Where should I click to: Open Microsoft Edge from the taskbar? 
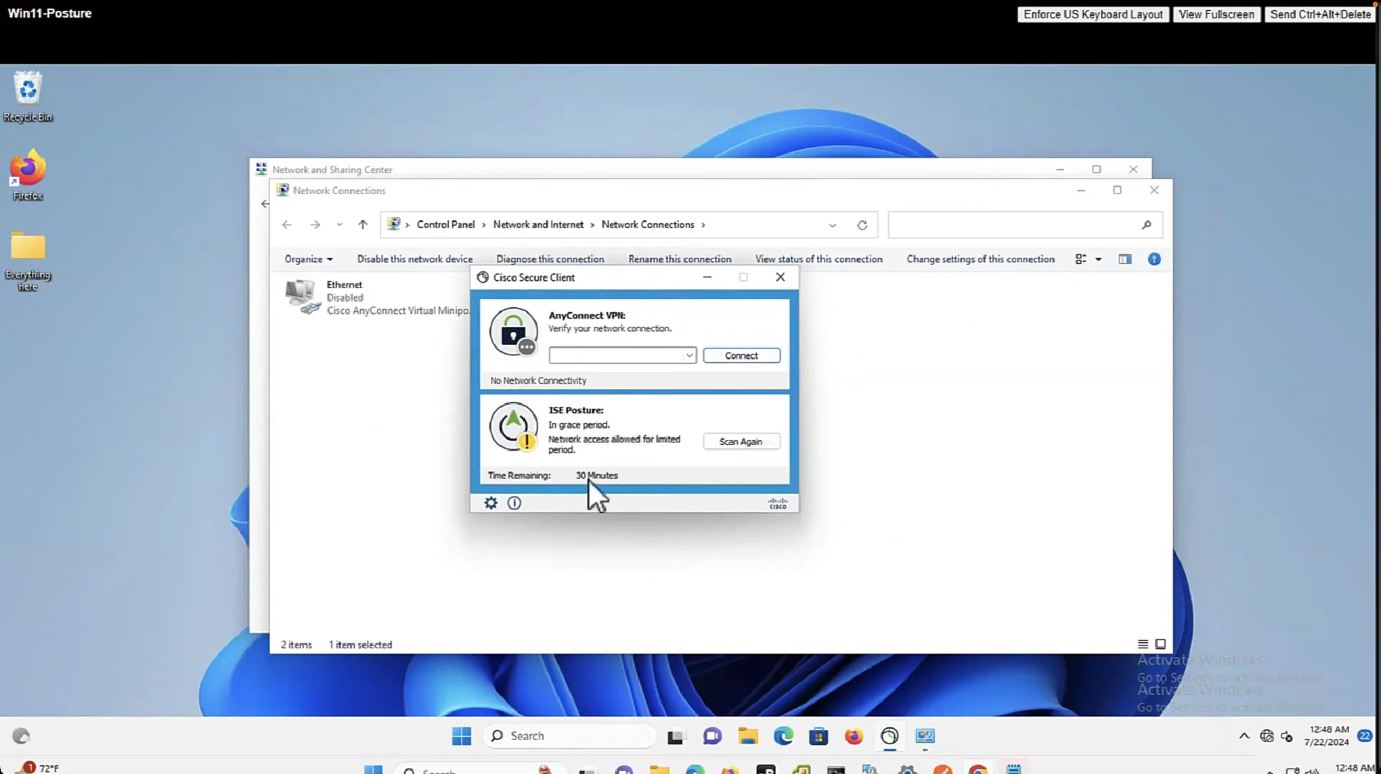click(783, 736)
